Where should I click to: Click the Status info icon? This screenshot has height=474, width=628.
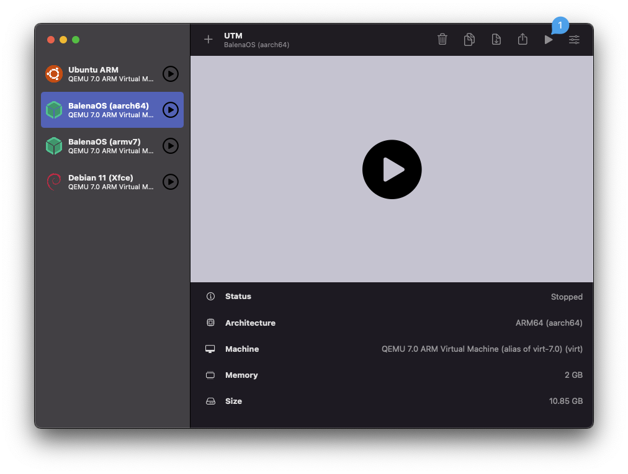pos(210,297)
